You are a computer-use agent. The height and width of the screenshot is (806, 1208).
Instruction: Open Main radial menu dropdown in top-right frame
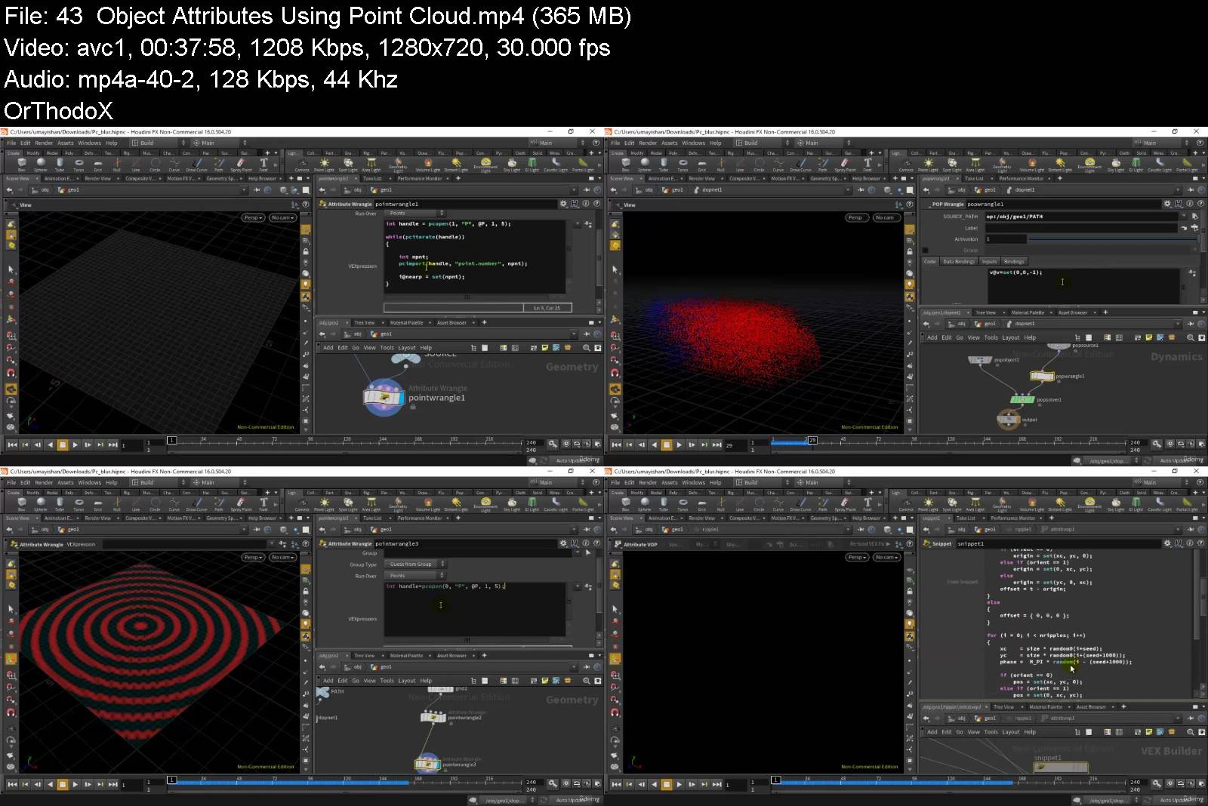[822, 143]
